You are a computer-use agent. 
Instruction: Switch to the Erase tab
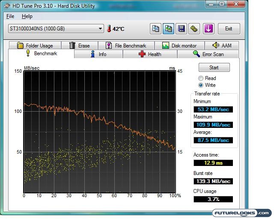79,46
